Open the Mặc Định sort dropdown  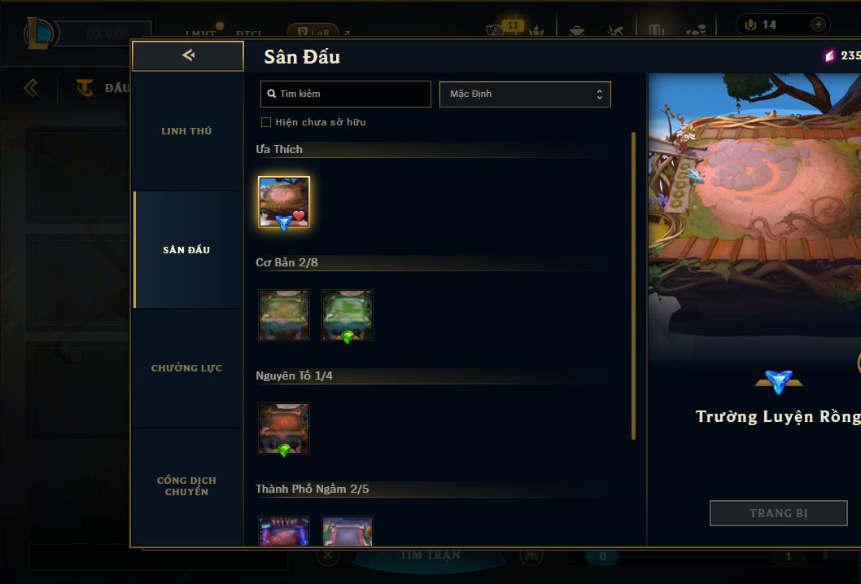pyautogui.click(x=525, y=94)
